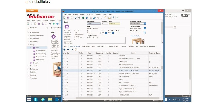Remove row with the minus icon

pos(68,49)
